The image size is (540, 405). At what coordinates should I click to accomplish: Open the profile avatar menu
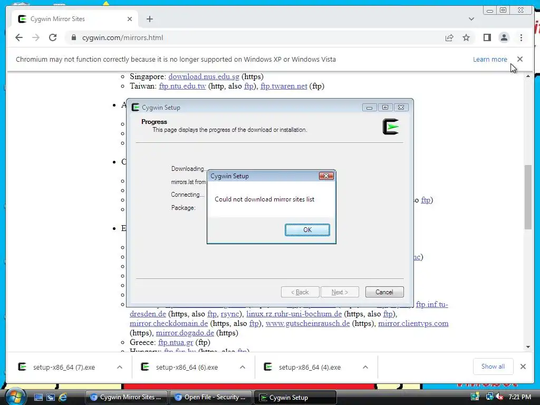[504, 37]
